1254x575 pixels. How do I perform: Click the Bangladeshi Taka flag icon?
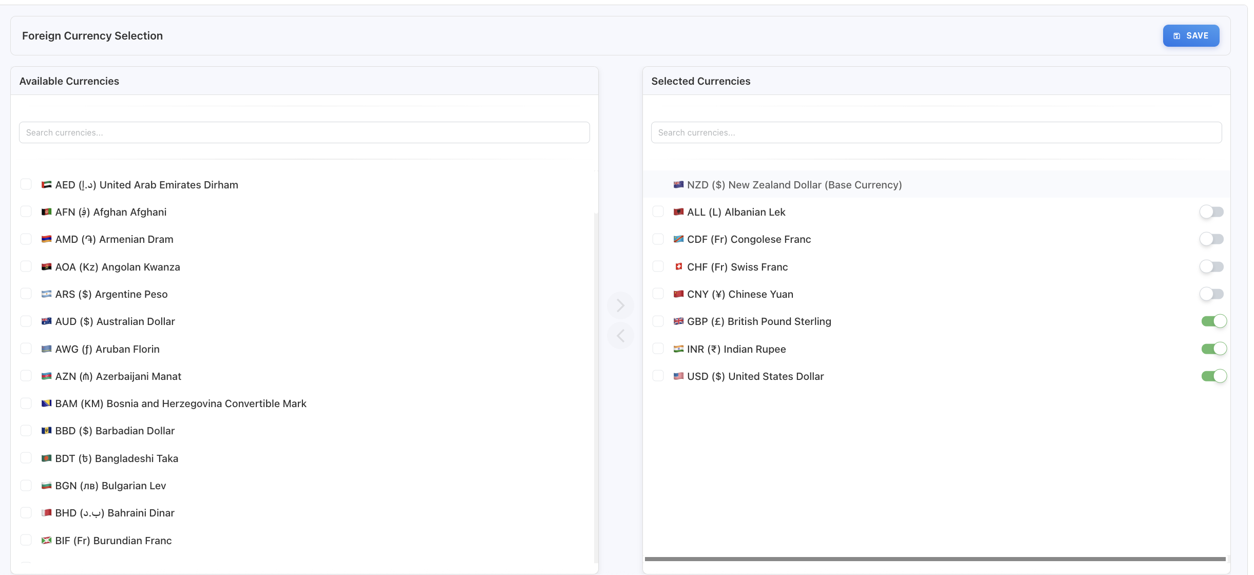[46, 458]
